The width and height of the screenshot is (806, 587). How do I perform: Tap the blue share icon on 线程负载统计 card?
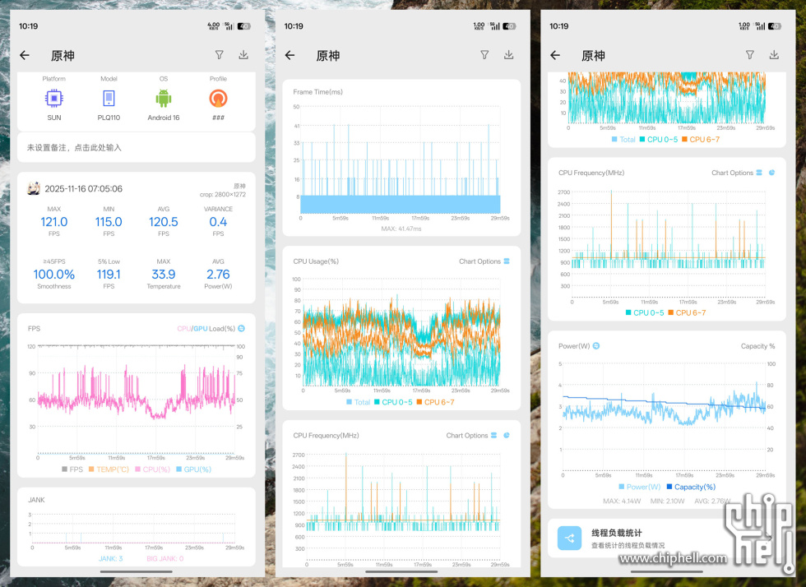(569, 538)
